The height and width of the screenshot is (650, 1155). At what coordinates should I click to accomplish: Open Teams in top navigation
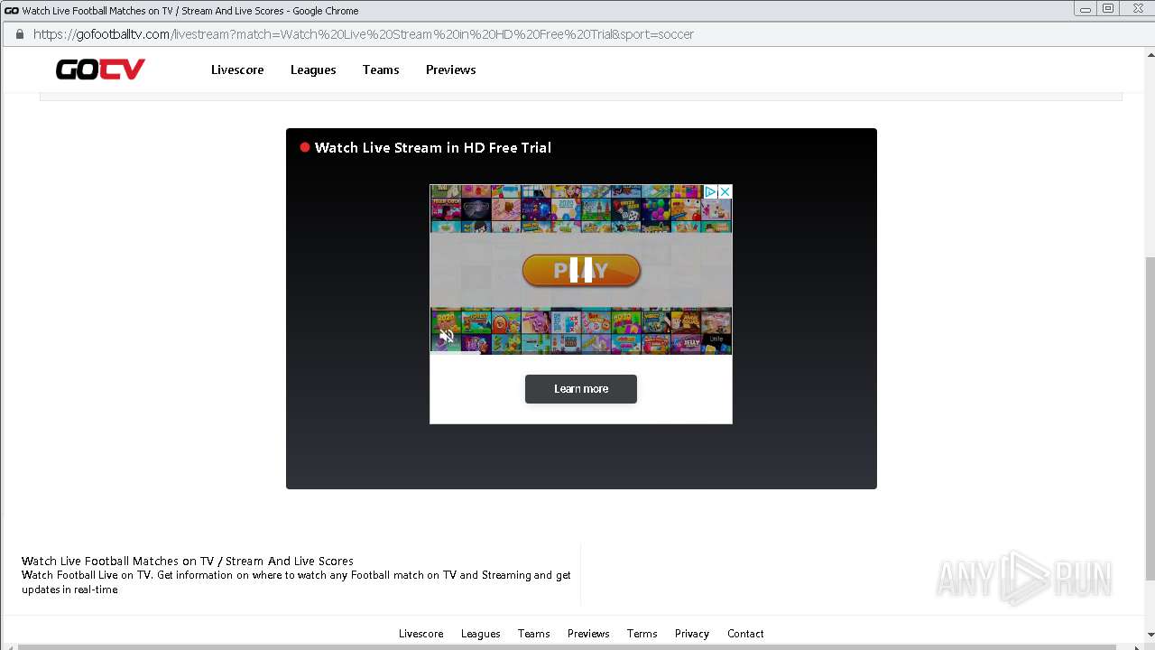pyautogui.click(x=381, y=70)
